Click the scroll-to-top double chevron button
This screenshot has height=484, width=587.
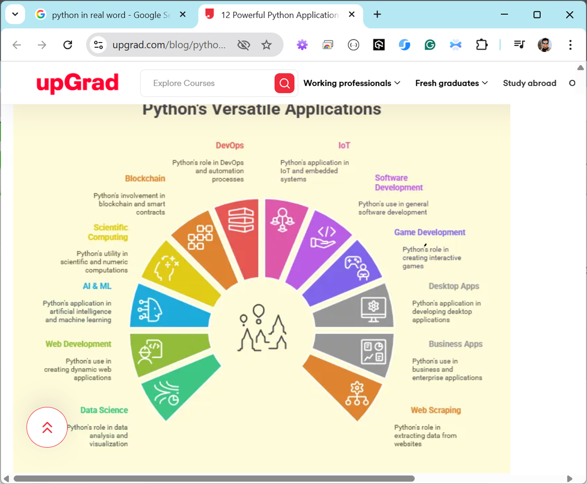point(47,427)
